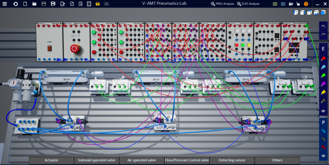Toggle the orange POWER switch
329x165 pixels.
coord(49,49)
